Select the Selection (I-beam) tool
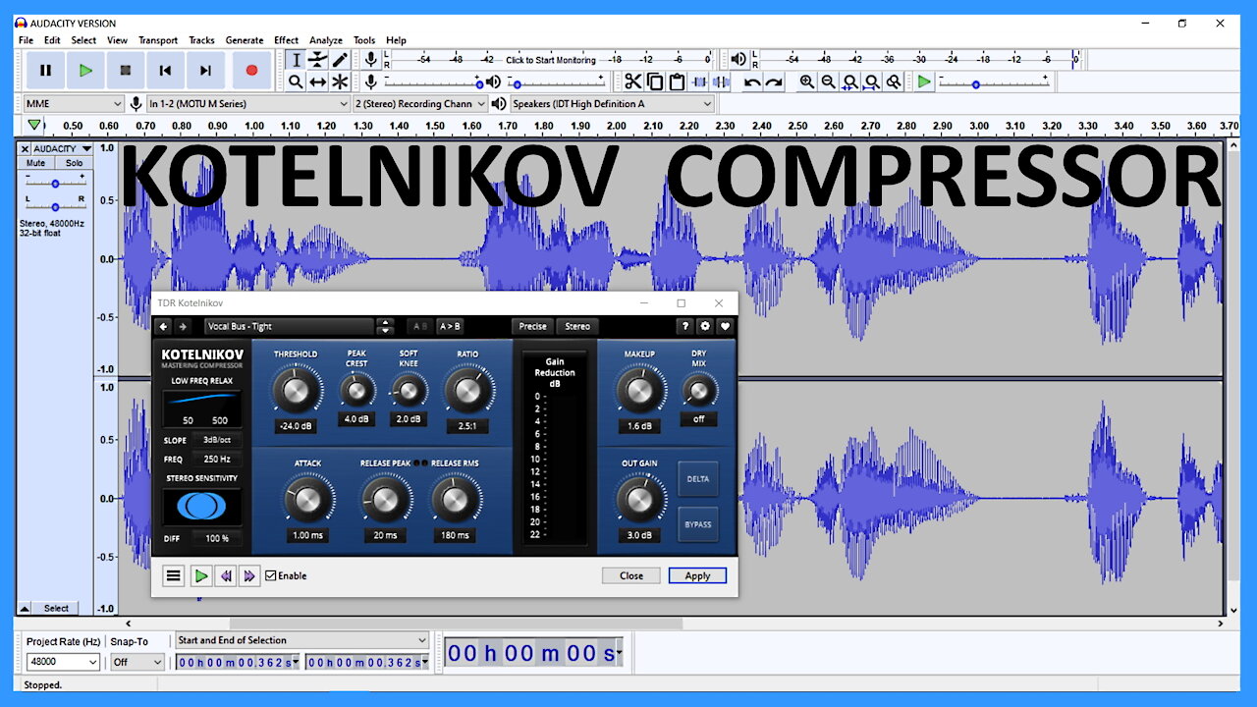Viewport: 1257px width, 707px height. pyautogui.click(x=296, y=60)
